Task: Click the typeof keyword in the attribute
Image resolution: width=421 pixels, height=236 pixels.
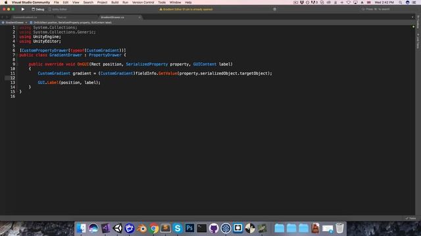Action: tap(78, 50)
